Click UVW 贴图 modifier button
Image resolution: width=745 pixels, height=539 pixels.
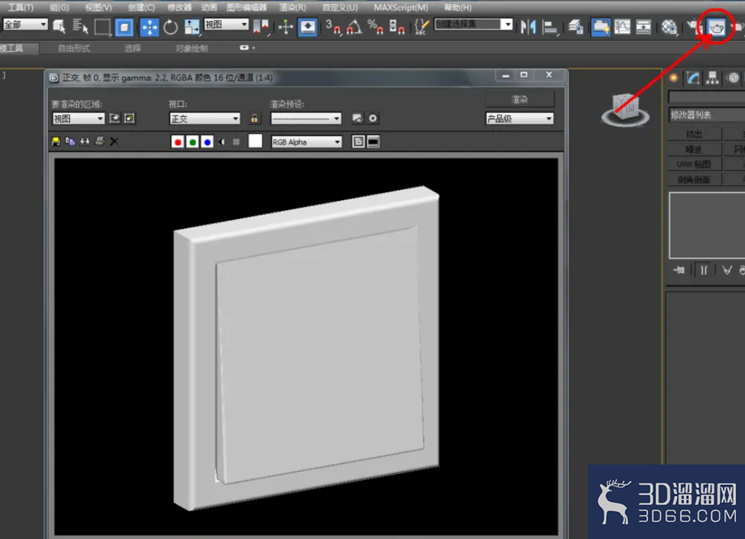pos(694,164)
